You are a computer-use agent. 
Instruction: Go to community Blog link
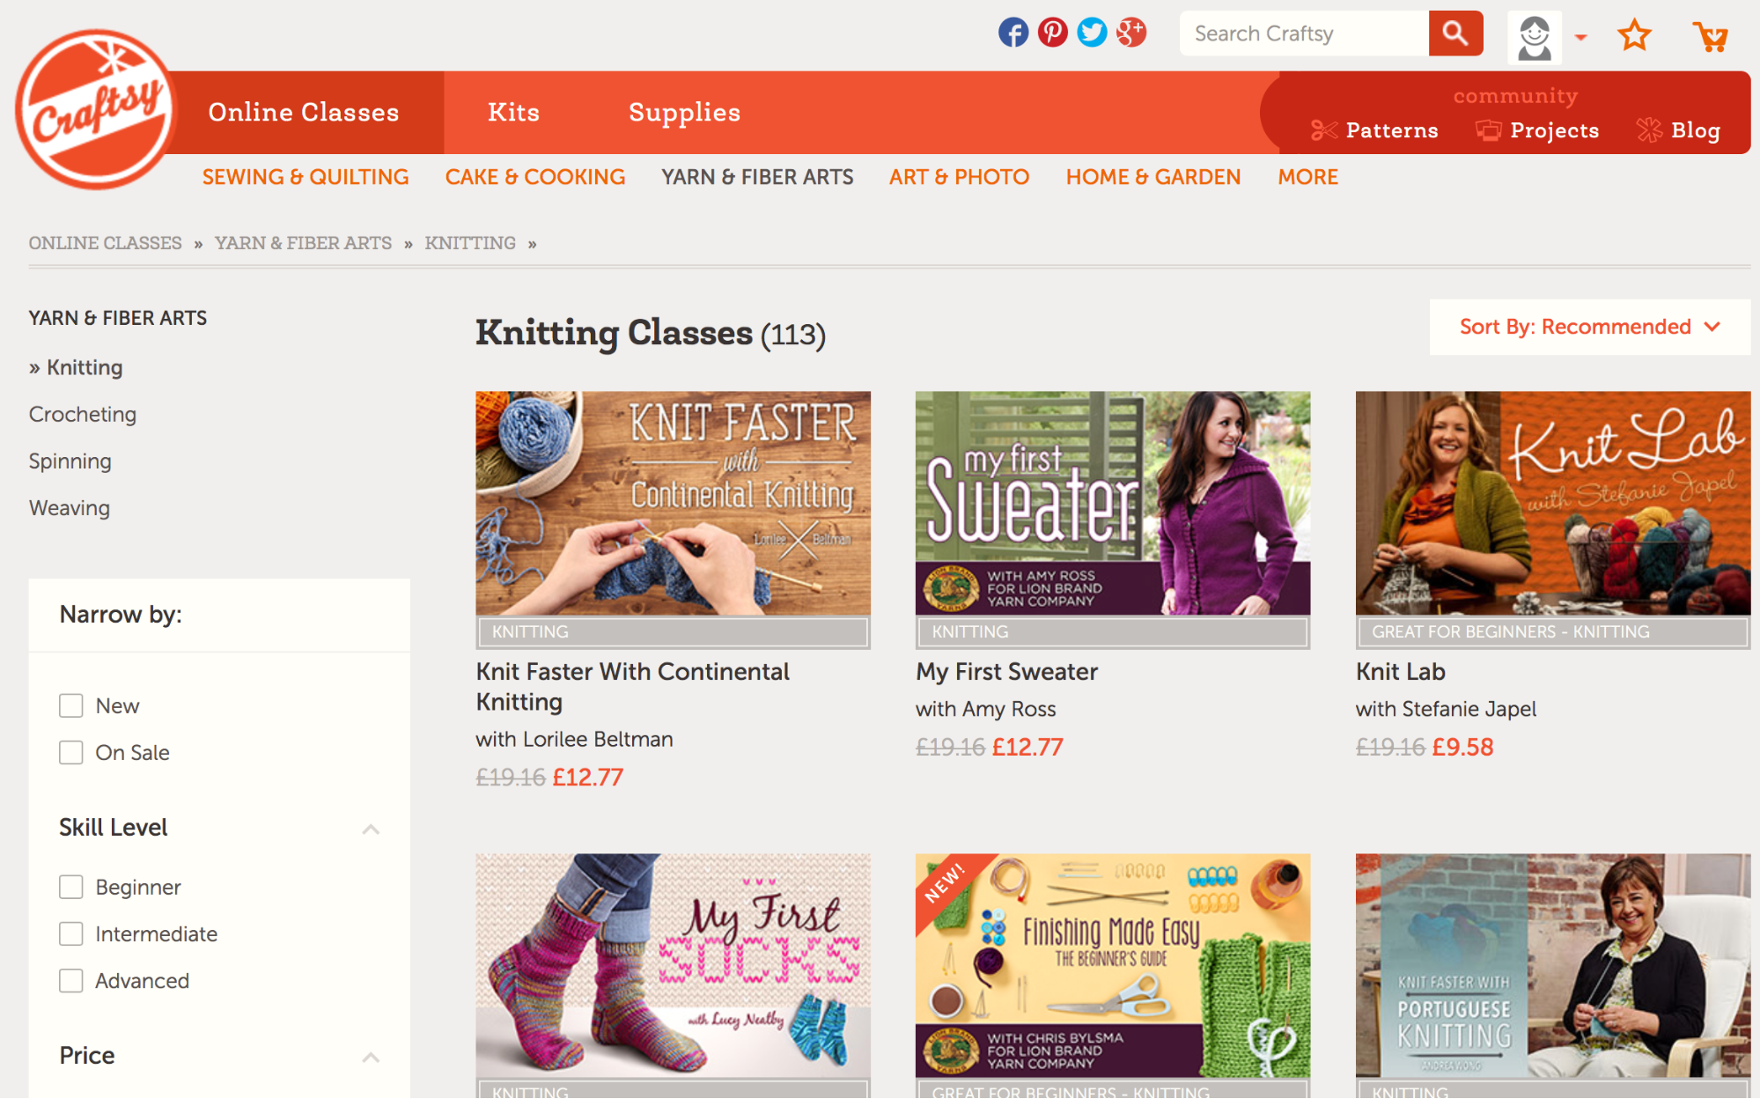click(1696, 130)
